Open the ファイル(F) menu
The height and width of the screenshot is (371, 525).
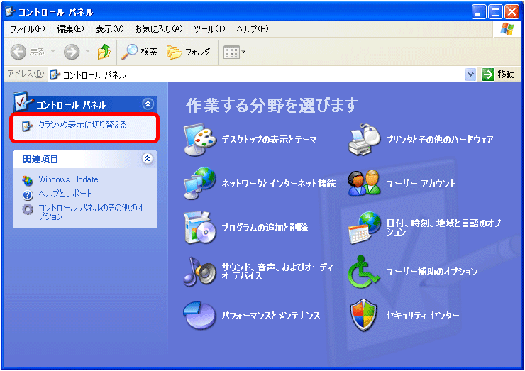[x=27, y=29]
